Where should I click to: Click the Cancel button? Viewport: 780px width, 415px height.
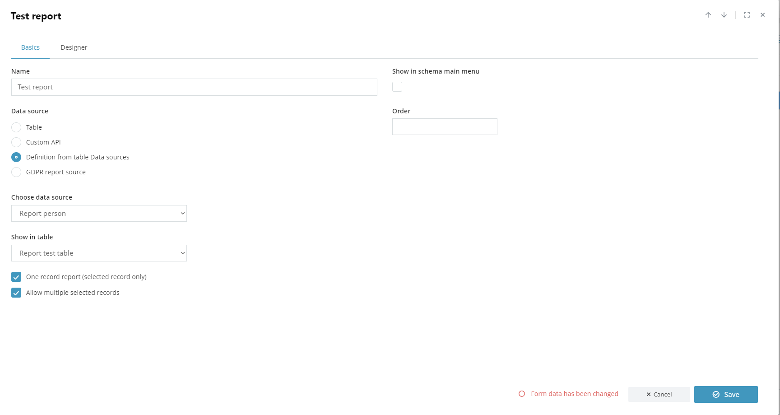click(659, 394)
